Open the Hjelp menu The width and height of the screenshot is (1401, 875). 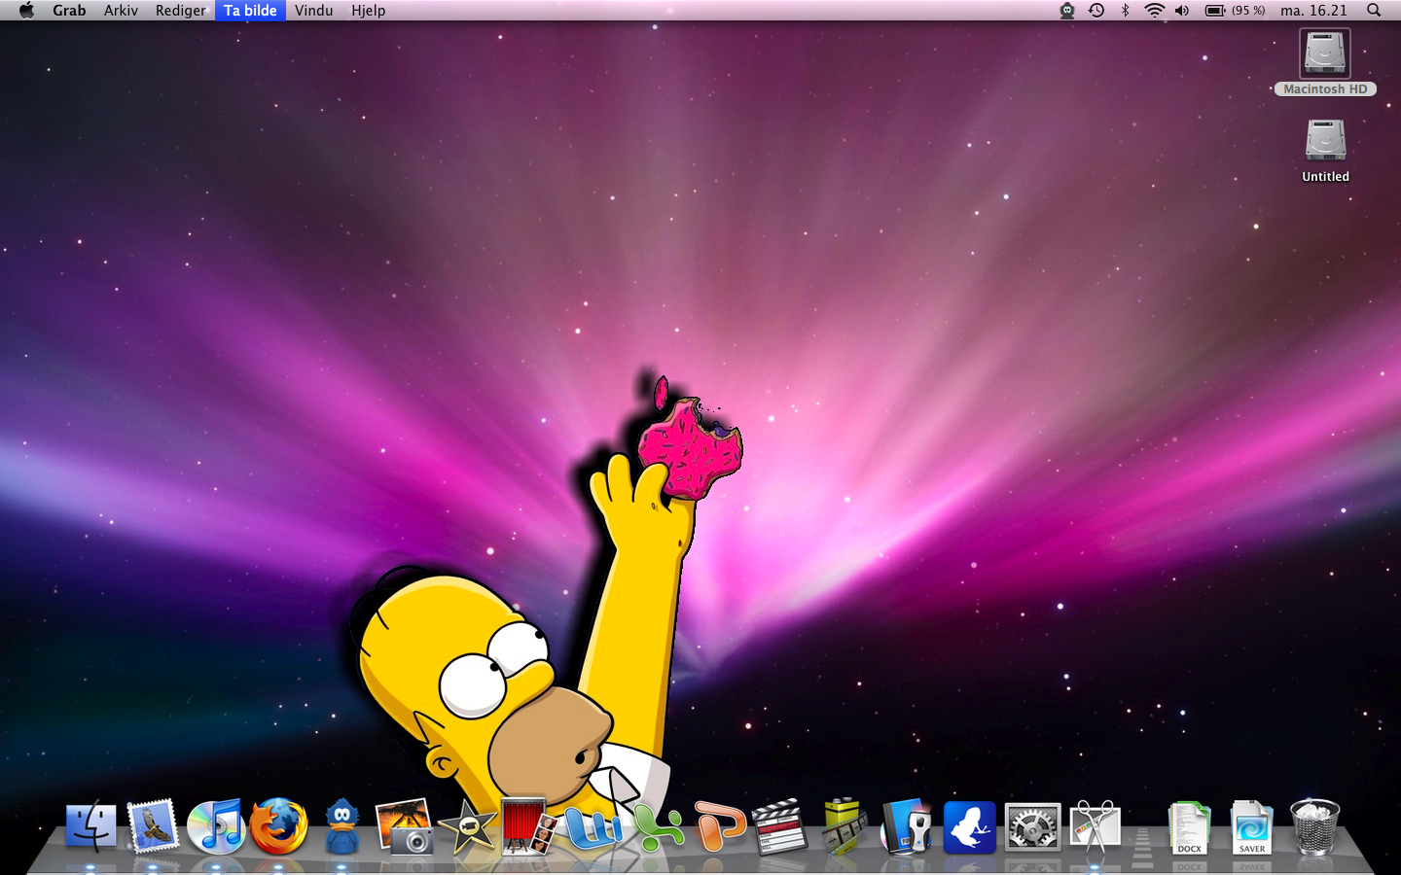click(x=369, y=11)
